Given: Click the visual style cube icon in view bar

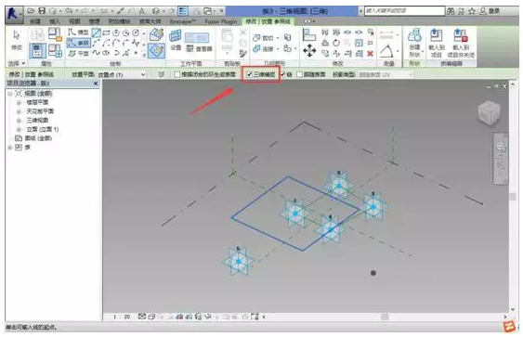Looking at the screenshot, I should tap(151, 317).
